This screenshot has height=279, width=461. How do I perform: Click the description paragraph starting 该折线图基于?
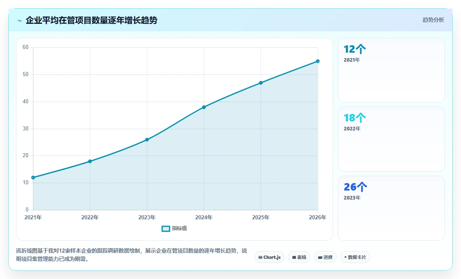click(131, 255)
